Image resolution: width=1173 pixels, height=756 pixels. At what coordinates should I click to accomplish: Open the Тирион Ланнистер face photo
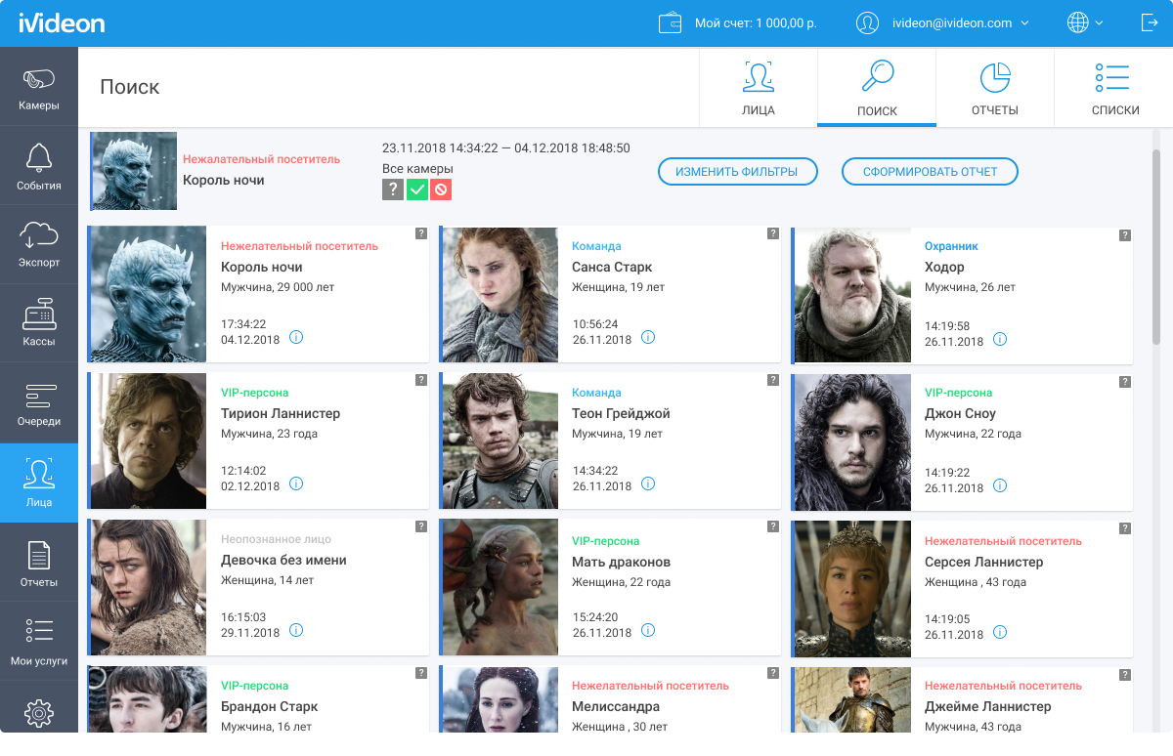[x=149, y=441]
